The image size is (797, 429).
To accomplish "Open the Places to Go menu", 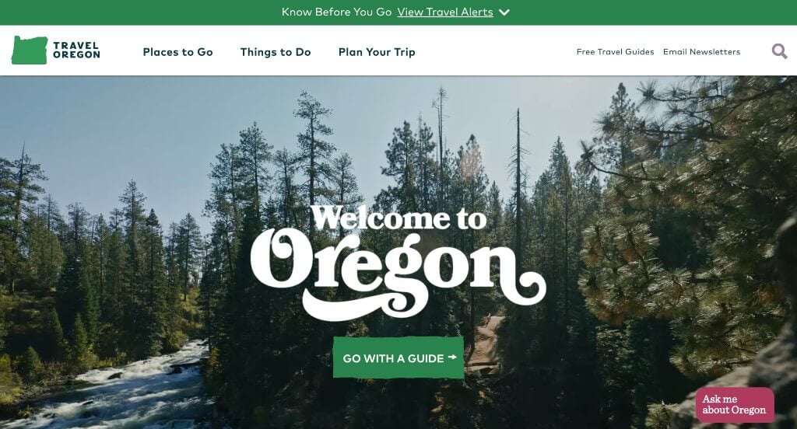I will 178,52.
